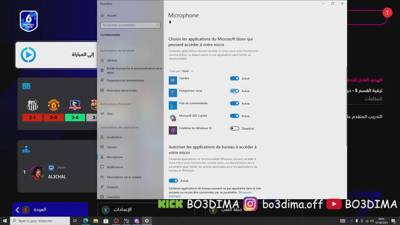Click the 2-1 match result under Santos
400x225 pixels.
pyautogui.click(x=32, y=117)
